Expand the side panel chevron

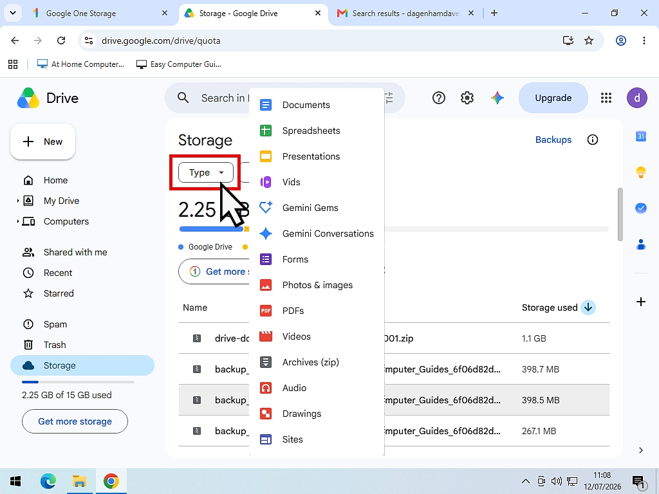pos(641,450)
